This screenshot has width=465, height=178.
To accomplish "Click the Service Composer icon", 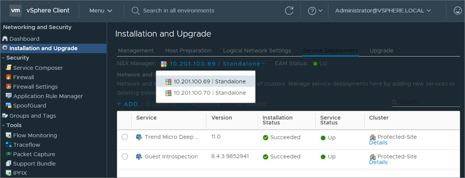I will pos(9,68).
